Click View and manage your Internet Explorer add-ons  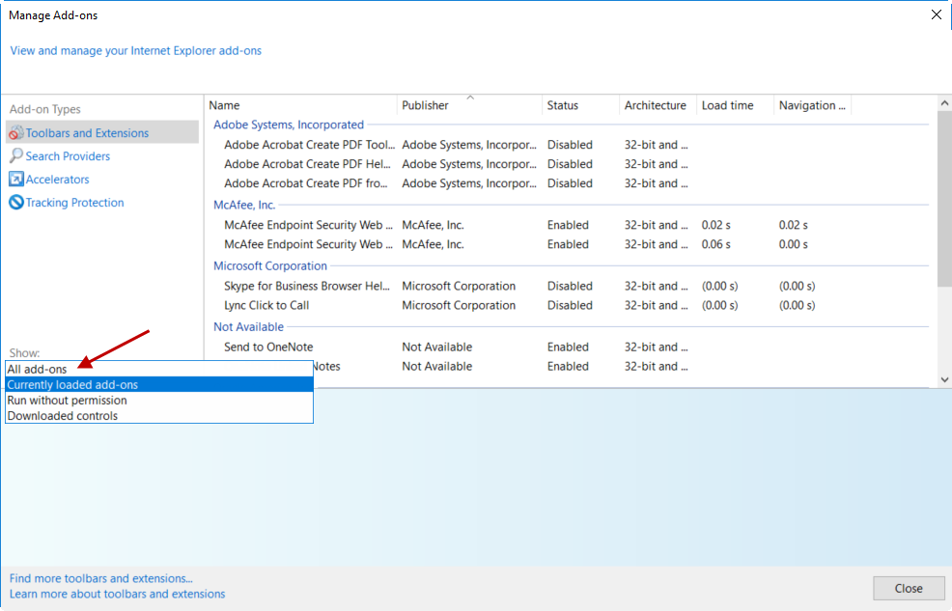pyautogui.click(x=136, y=50)
